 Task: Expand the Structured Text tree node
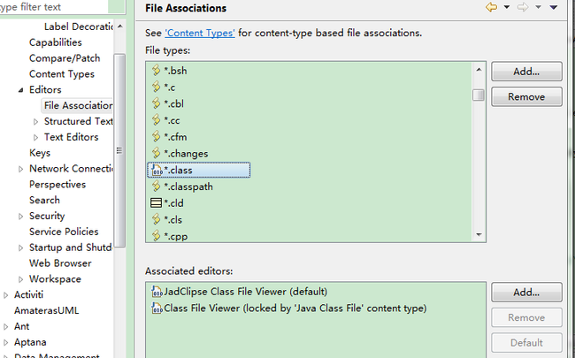(x=35, y=121)
